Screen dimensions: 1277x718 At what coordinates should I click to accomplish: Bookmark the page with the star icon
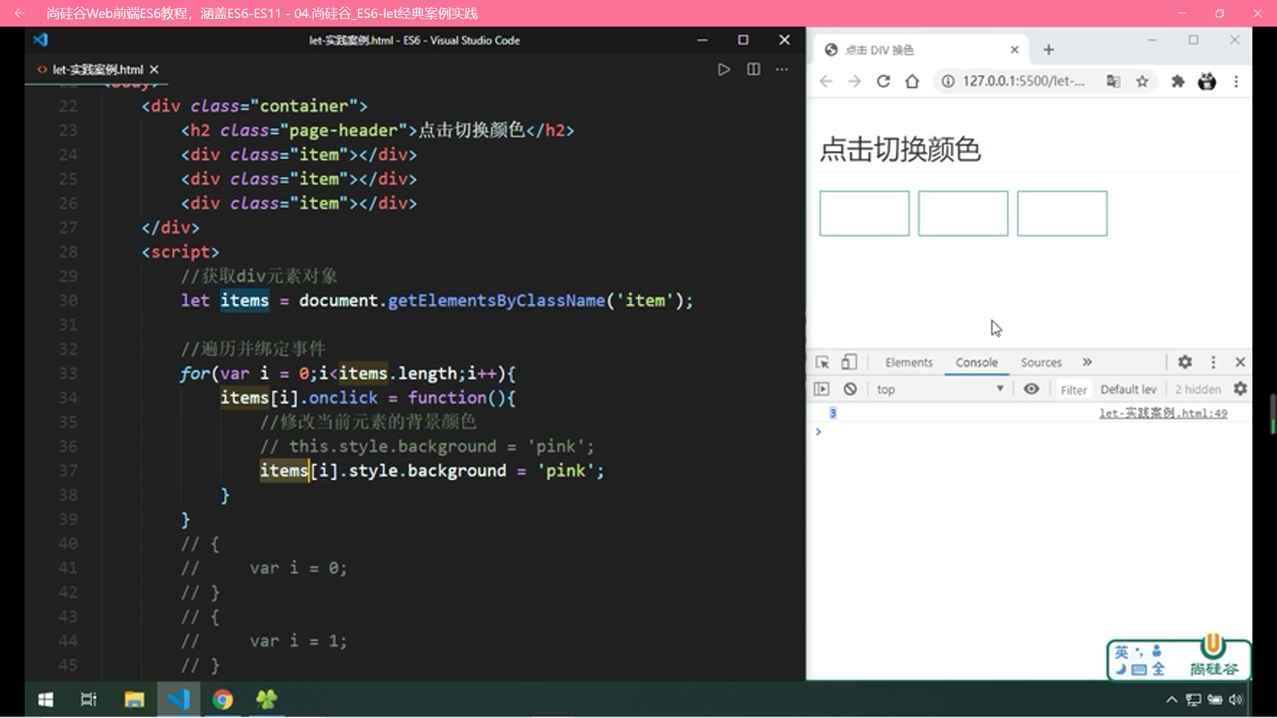pos(1142,81)
